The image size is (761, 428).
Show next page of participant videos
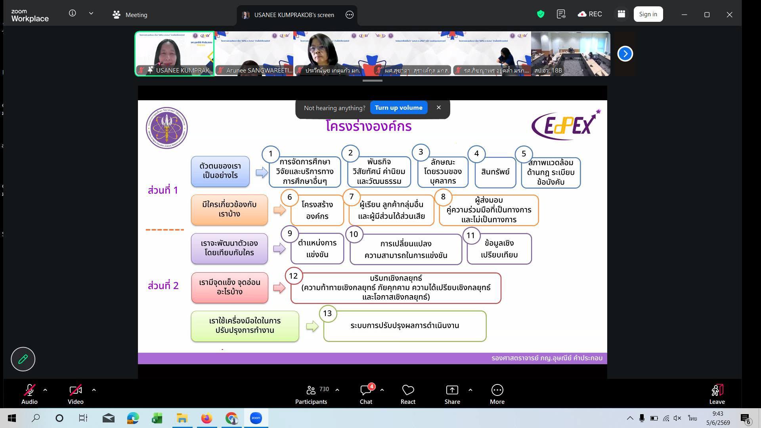pyautogui.click(x=625, y=53)
